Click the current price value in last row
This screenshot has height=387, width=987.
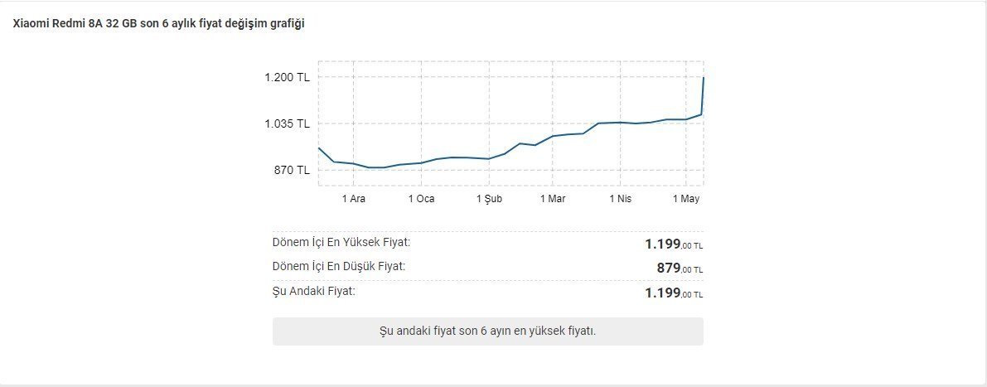(x=674, y=293)
